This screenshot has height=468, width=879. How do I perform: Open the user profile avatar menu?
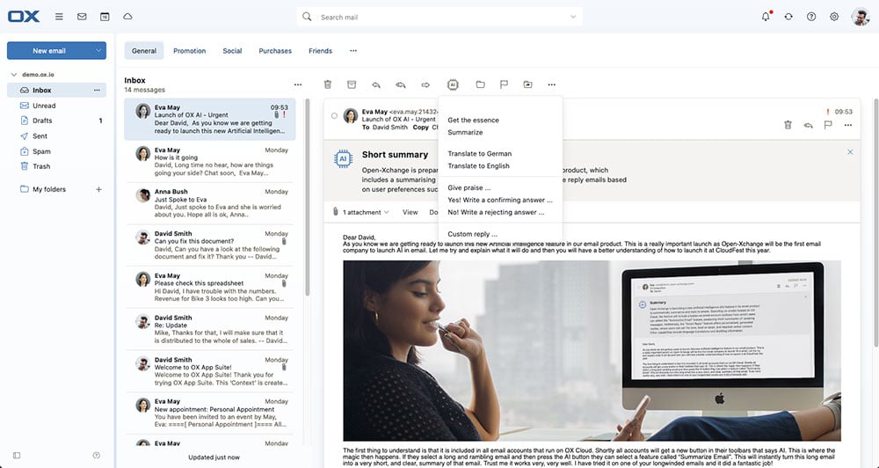860,17
